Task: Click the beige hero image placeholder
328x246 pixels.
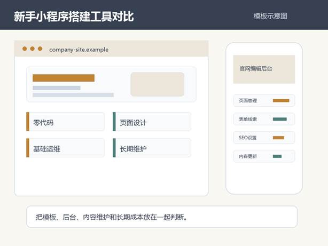Action: [x=157, y=84]
